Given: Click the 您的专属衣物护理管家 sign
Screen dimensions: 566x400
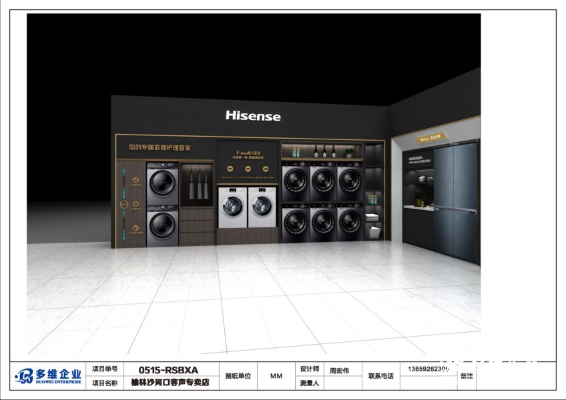Looking at the screenshot, I should (x=160, y=147).
